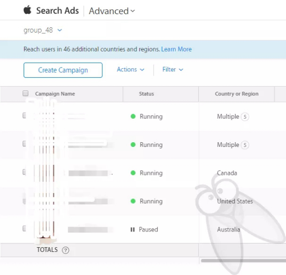Sort by the Country or Region column header
Viewport: 286px width, 275px height.
(237, 94)
